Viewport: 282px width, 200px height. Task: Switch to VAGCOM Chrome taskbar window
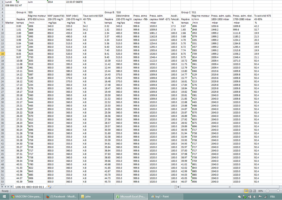26,196
